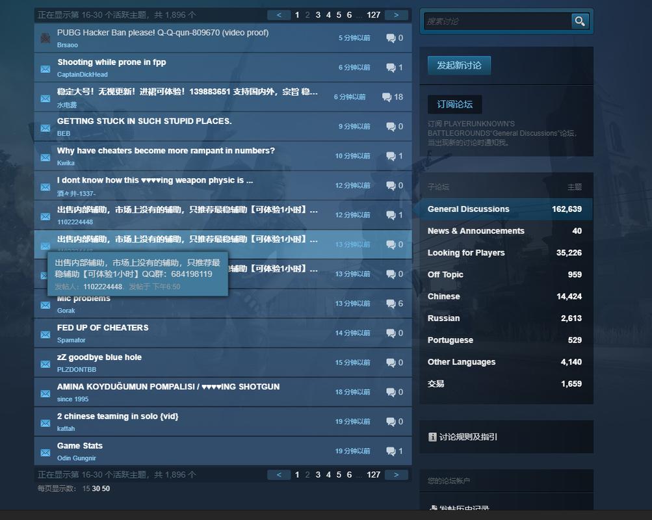Show 50 topics per page

(105, 488)
